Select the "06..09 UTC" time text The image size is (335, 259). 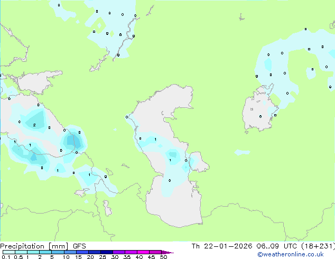point(277,246)
